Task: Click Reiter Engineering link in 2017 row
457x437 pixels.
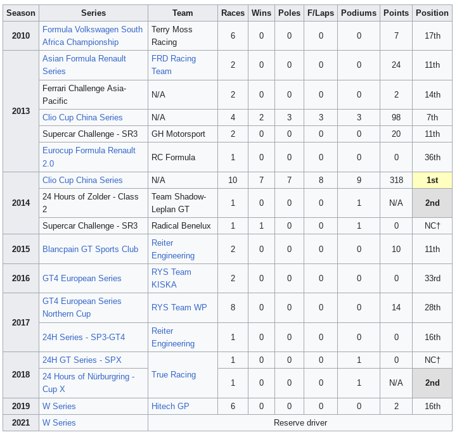Action: 173,337
